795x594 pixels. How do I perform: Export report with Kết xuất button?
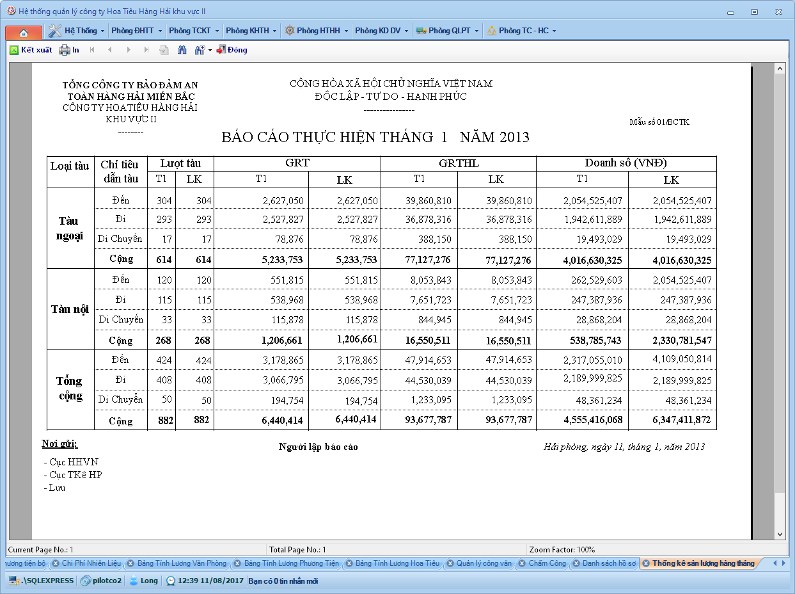31,50
